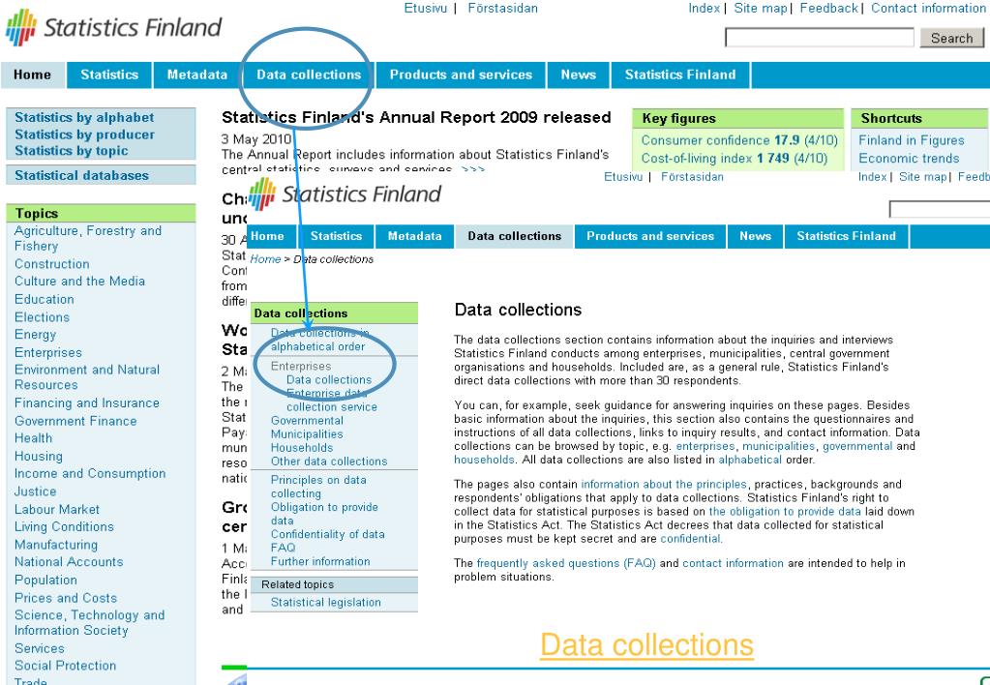The height and width of the screenshot is (685, 990).
Task: Open Statistics by producer
Action: pos(84,134)
